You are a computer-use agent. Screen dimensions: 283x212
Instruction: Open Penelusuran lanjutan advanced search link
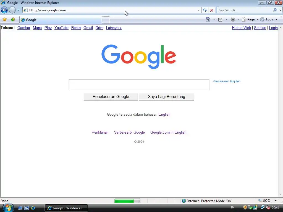pos(227,81)
